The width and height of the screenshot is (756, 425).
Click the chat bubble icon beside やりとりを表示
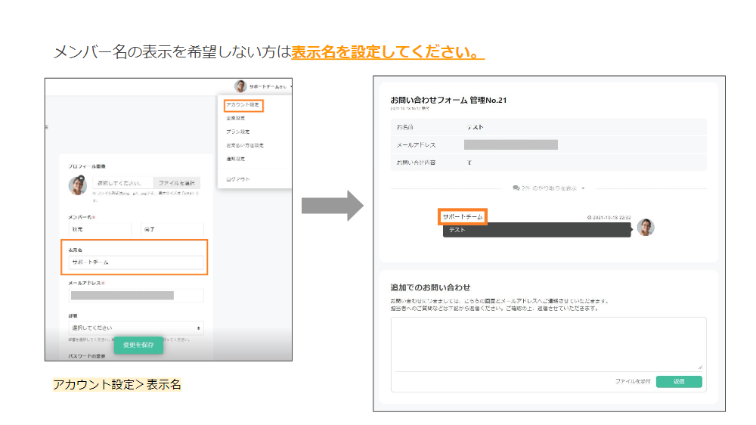pyautogui.click(x=516, y=188)
